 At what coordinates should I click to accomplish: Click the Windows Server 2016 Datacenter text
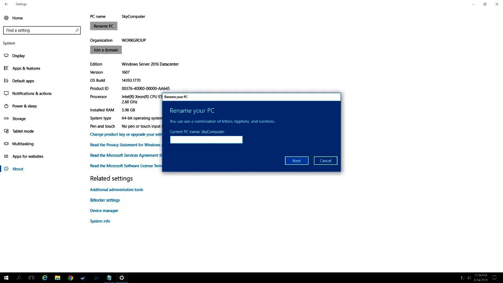pos(150,64)
